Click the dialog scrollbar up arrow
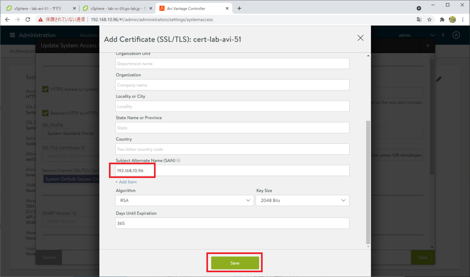Viewport: 470px width, 277px height. pos(368,56)
